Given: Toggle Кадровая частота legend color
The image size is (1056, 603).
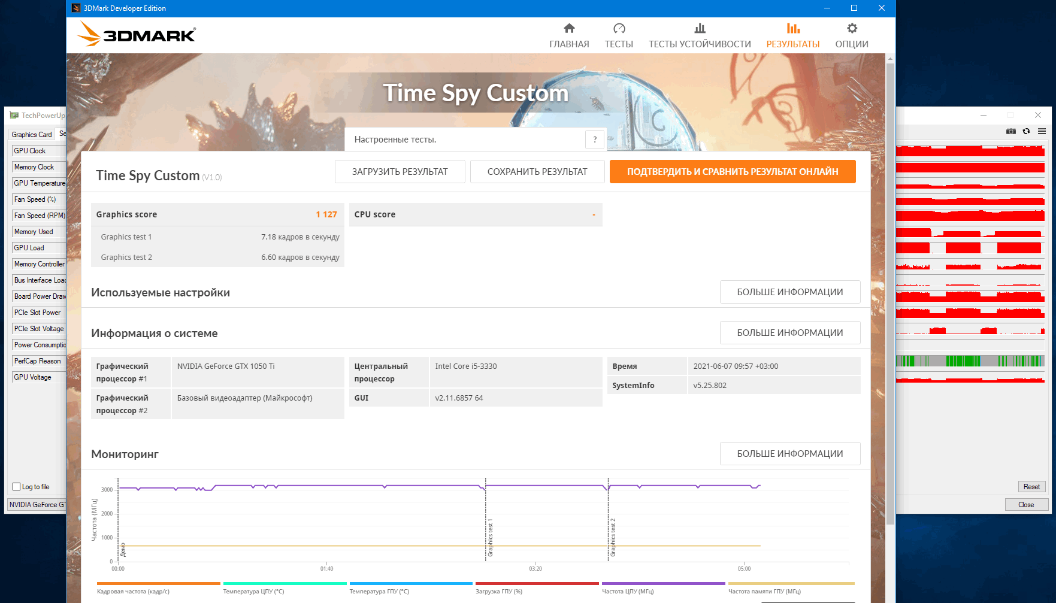Looking at the screenshot, I should click(x=158, y=583).
